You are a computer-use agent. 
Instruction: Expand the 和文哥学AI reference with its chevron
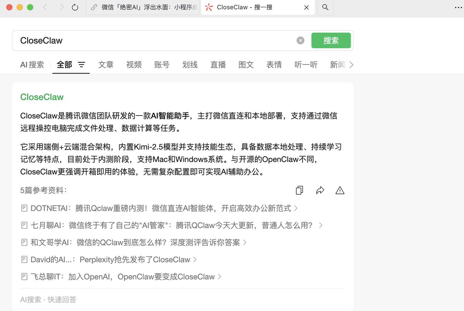[x=245, y=243]
